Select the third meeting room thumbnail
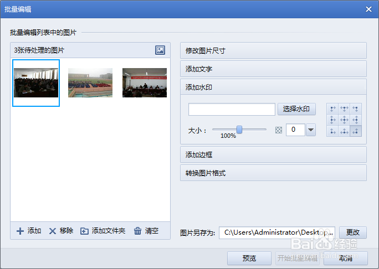Viewport: 379px width, 269px height. [x=145, y=83]
